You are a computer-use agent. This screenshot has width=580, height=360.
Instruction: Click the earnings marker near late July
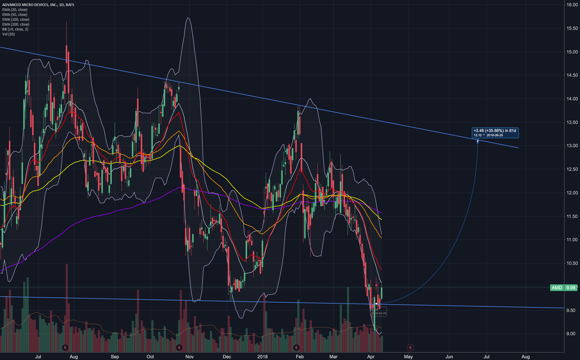click(x=65, y=348)
